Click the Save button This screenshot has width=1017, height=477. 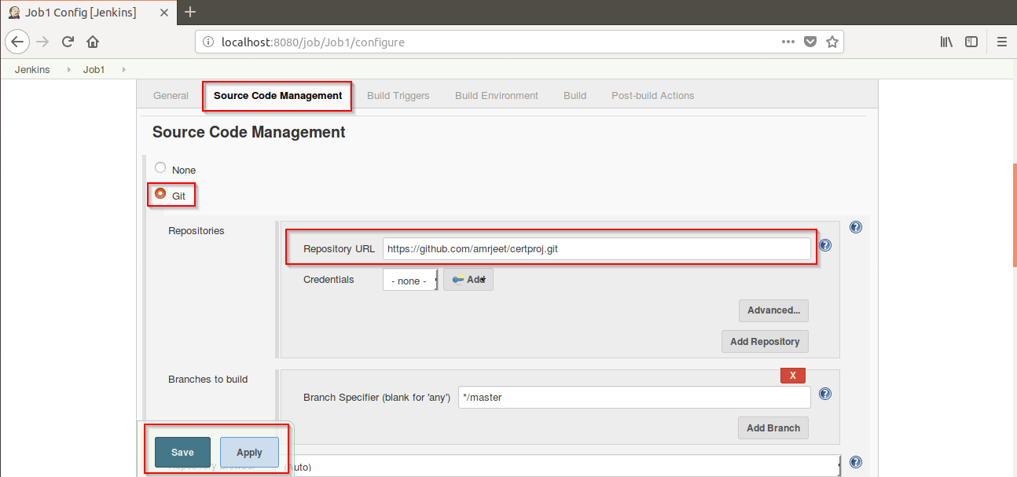click(182, 452)
